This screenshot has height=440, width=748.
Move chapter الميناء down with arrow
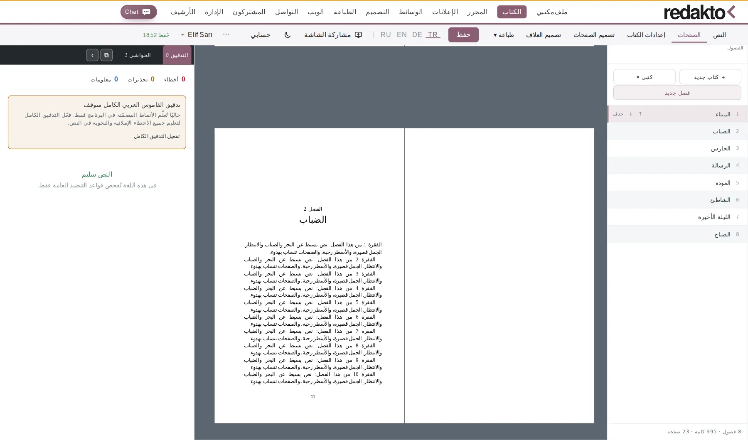click(631, 113)
